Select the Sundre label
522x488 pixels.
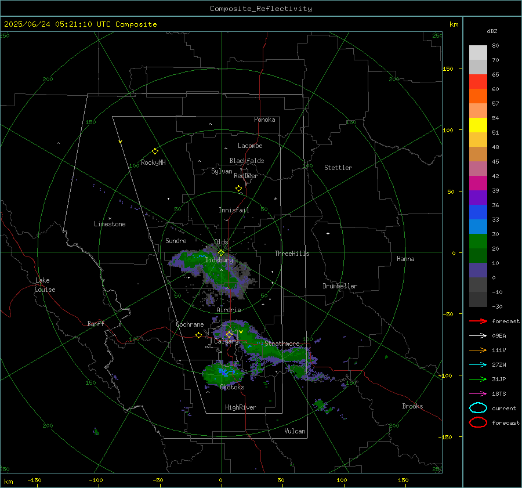(176, 240)
